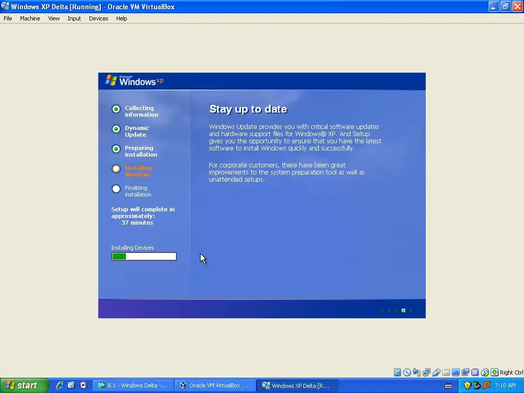Viewport: 524px width, 393px height.
Task: Click the Right Ctrl host key label
Action: [x=512, y=373]
